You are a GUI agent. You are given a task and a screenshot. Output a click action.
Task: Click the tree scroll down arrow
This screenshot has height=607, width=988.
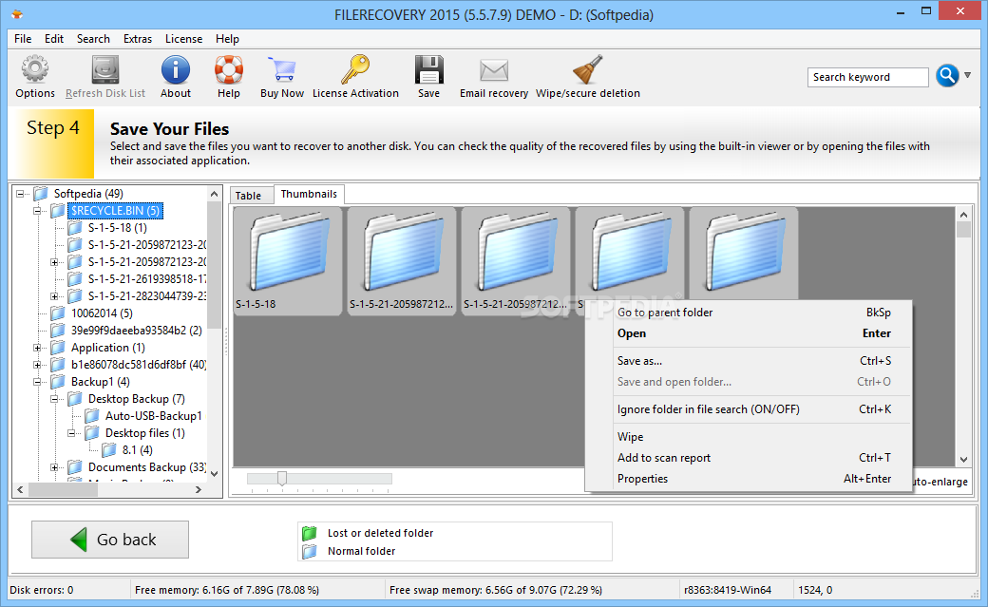(x=215, y=474)
